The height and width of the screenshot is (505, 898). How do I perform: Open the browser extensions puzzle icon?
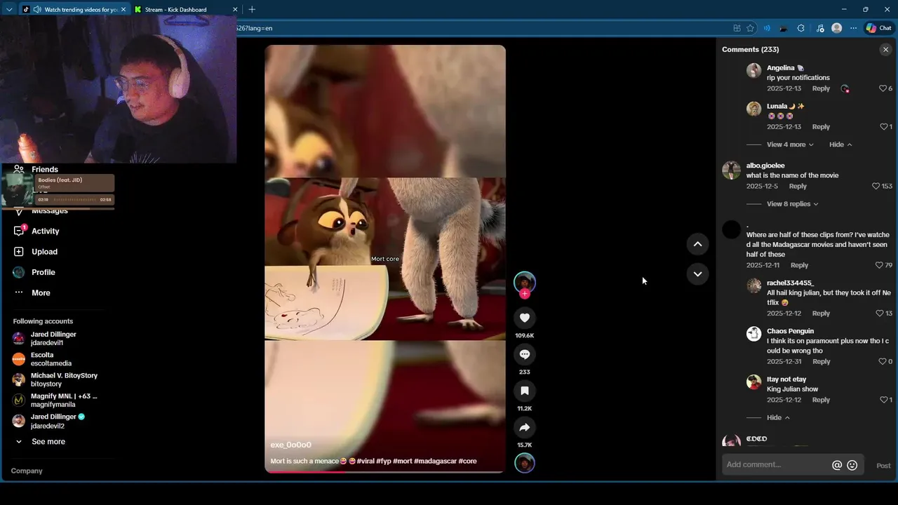pyautogui.click(x=800, y=28)
